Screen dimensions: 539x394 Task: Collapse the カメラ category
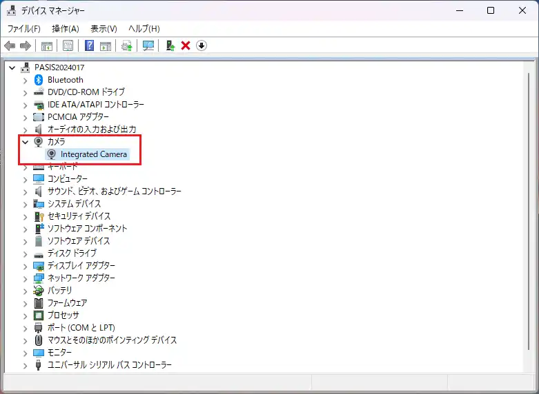25,142
